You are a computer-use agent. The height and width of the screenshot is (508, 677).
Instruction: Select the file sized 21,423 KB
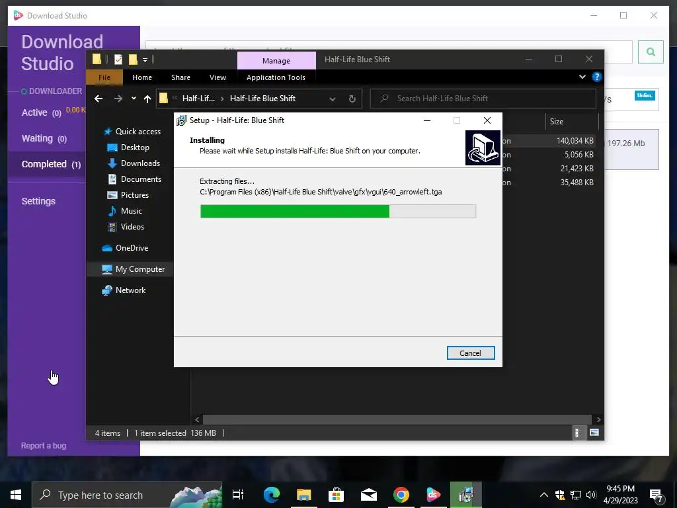577,169
